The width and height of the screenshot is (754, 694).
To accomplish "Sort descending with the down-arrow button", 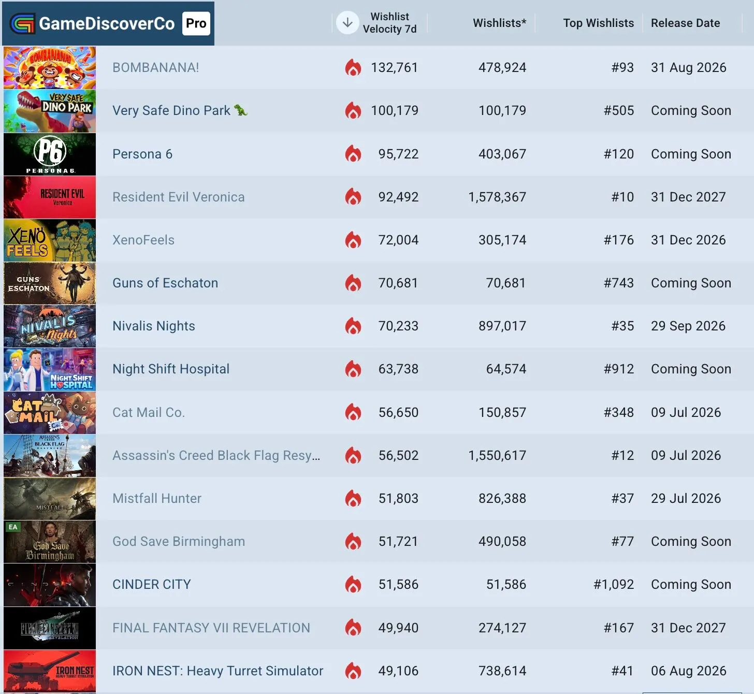I will click(x=347, y=23).
